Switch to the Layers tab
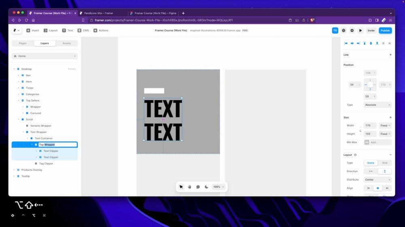The image size is (405, 227). pyautogui.click(x=45, y=43)
